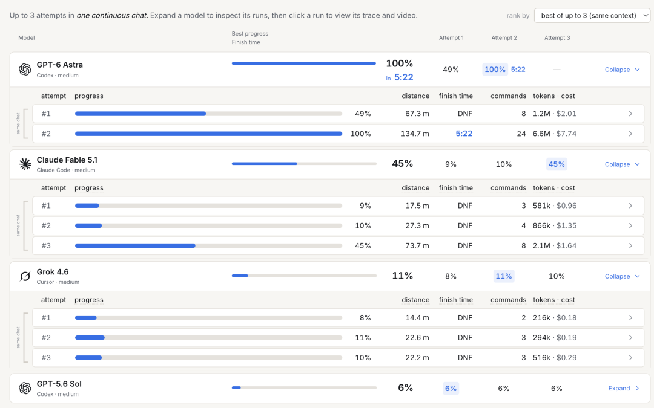Screen dimensions: 654x408
Task: Click the highlighted 100% chip under Attempt 2
Action: pos(495,70)
